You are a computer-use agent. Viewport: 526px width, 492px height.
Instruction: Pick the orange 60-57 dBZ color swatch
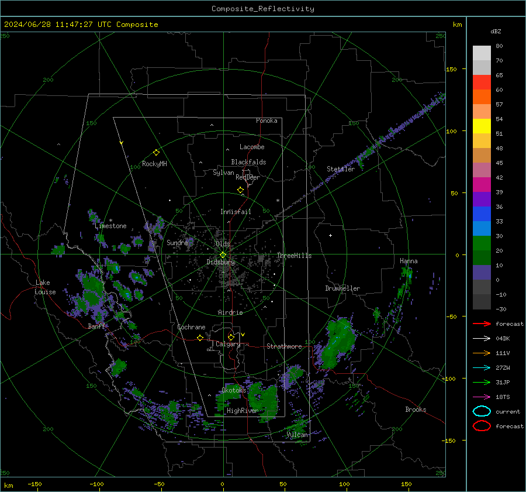pos(482,97)
